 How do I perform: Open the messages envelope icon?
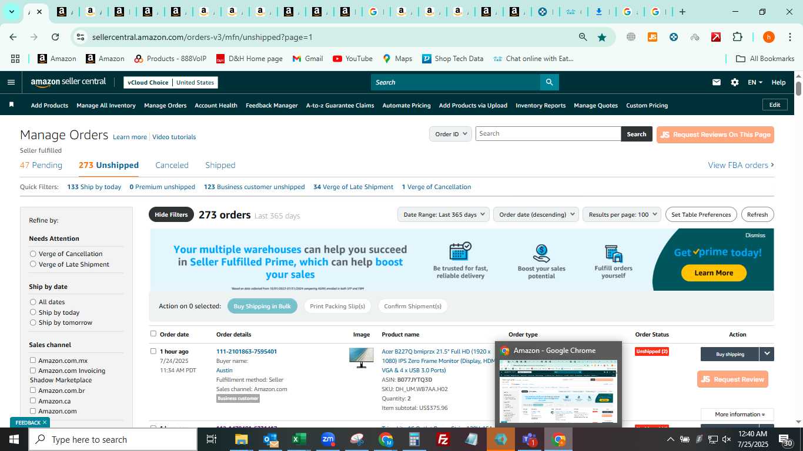tap(716, 82)
